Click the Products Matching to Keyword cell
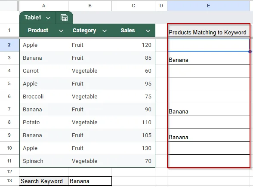Screen dimensions: 253x187 (208, 31)
